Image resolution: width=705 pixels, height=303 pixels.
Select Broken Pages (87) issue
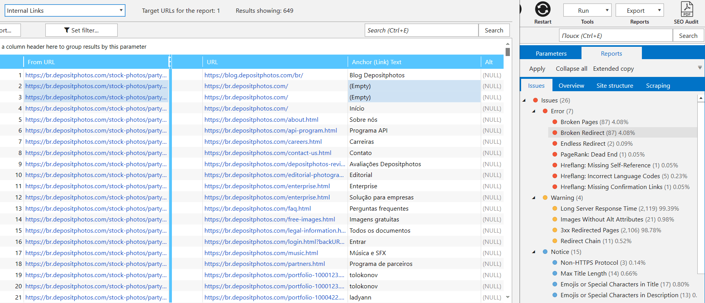[x=594, y=122]
